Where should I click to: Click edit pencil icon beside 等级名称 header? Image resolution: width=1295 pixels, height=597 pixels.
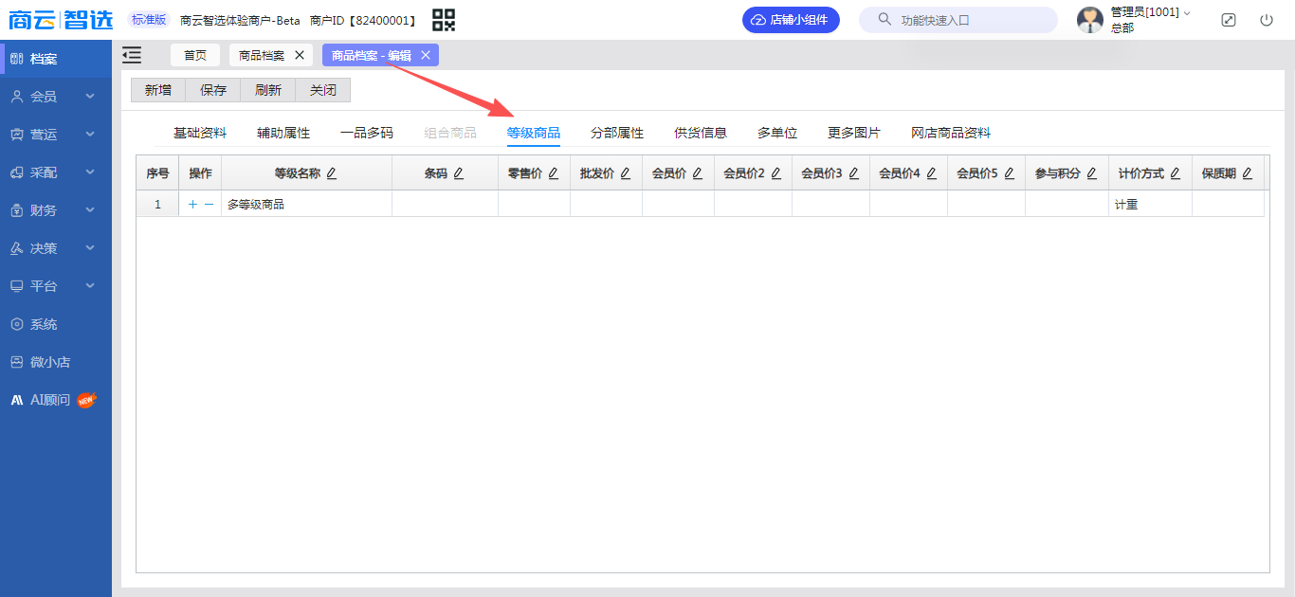332,173
